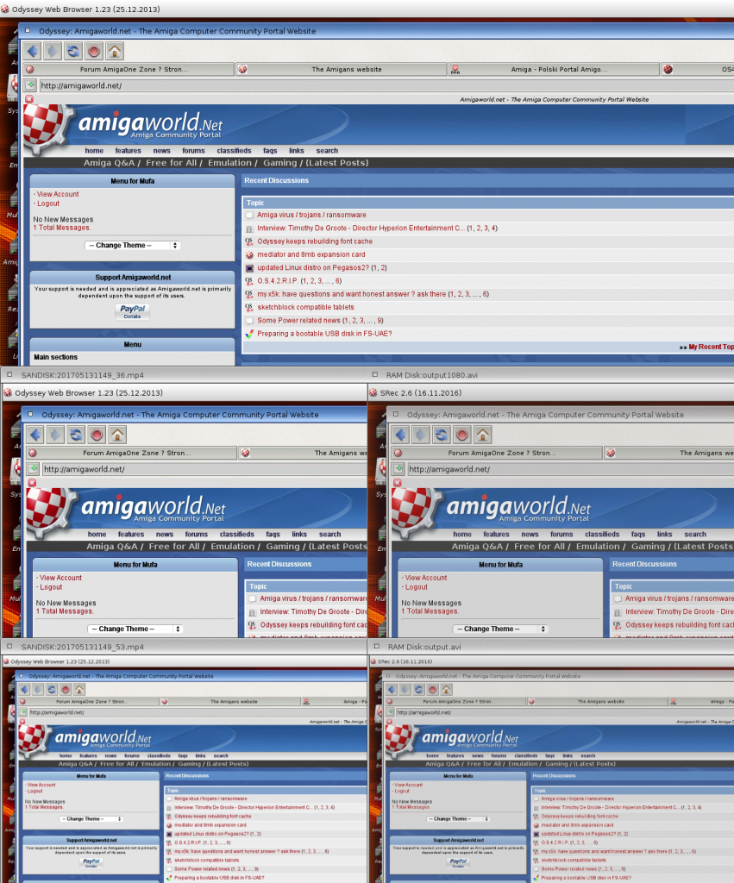Click 'Logout' link in output1080.avi window
The image size is (734, 883).
coord(417,587)
